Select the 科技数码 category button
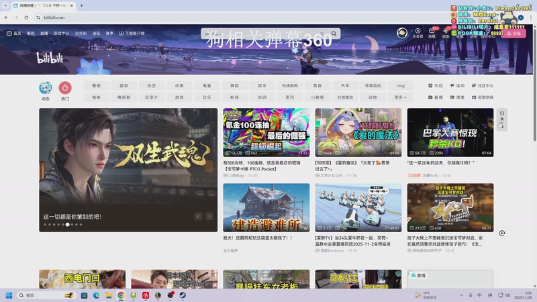Image resolution: width=537 pixels, height=302 pixels. coord(290,86)
